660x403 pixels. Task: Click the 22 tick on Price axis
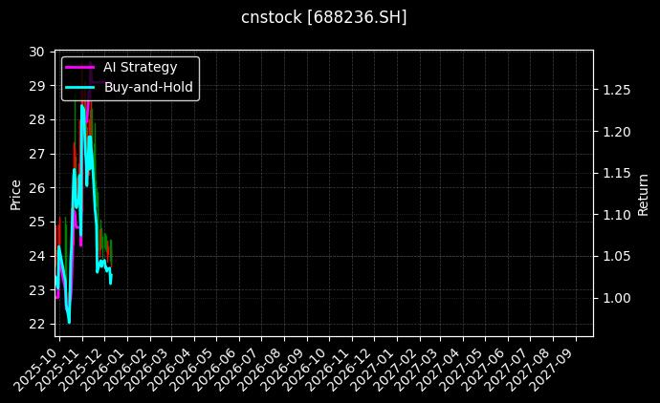[x=38, y=324]
